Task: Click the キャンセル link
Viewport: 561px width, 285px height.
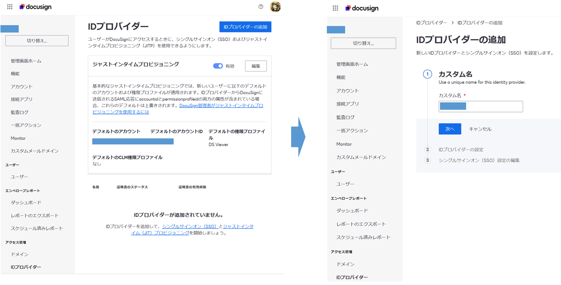Action: pyautogui.click(x=480, y=129)
